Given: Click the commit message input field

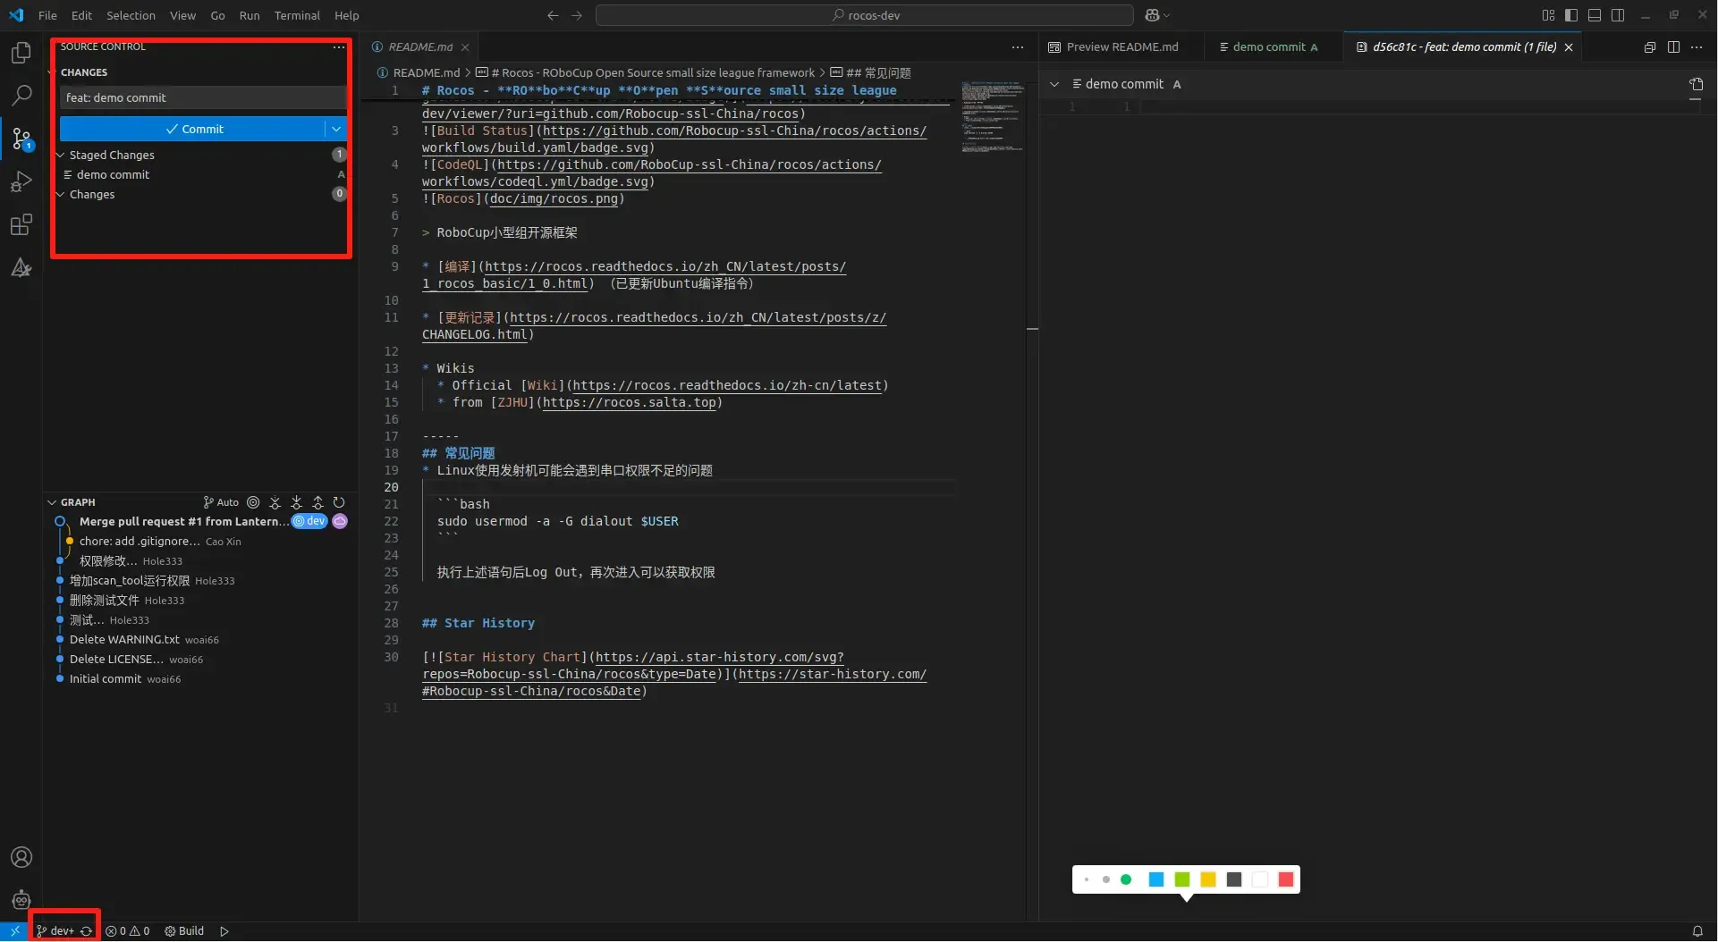Looking at the screenshot, I should pos(203,97).
